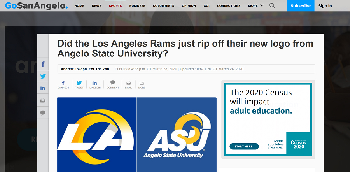Open the Opinion section

tap(189, 6)
